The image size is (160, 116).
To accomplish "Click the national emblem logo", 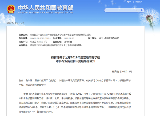I will tap(10, 8).
